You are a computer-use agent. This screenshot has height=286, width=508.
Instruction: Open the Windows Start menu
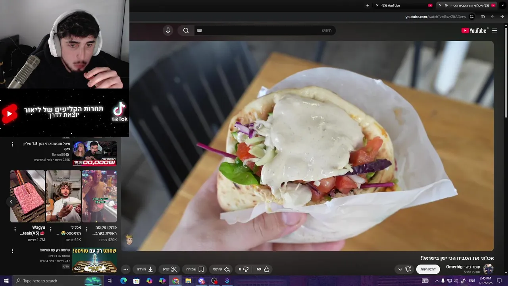[x=6, y=281]
